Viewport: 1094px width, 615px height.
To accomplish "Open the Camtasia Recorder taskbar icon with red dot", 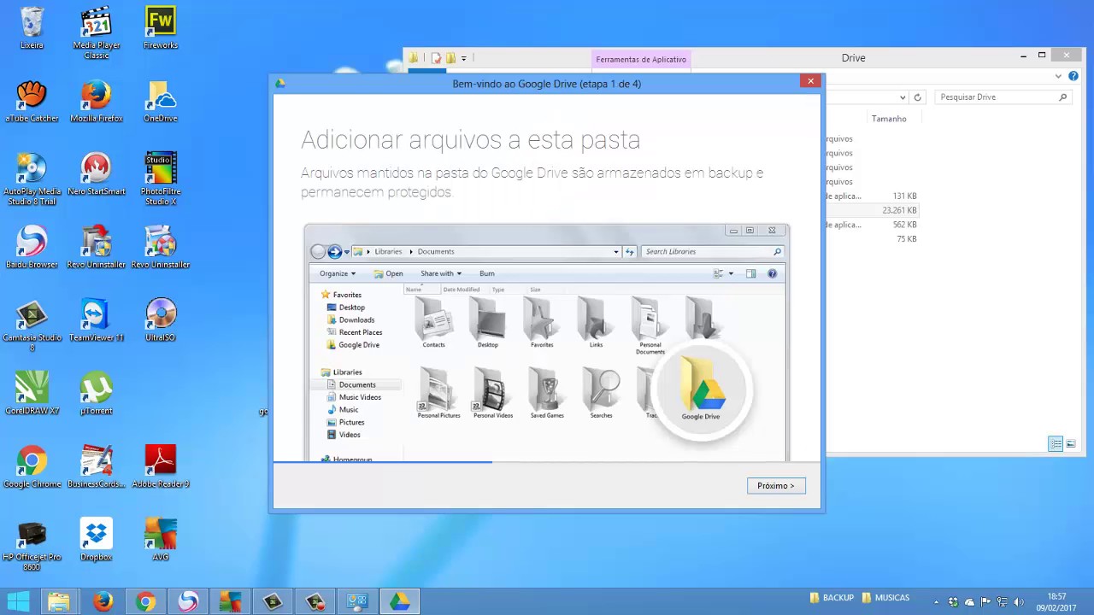I will coord(315,601).
